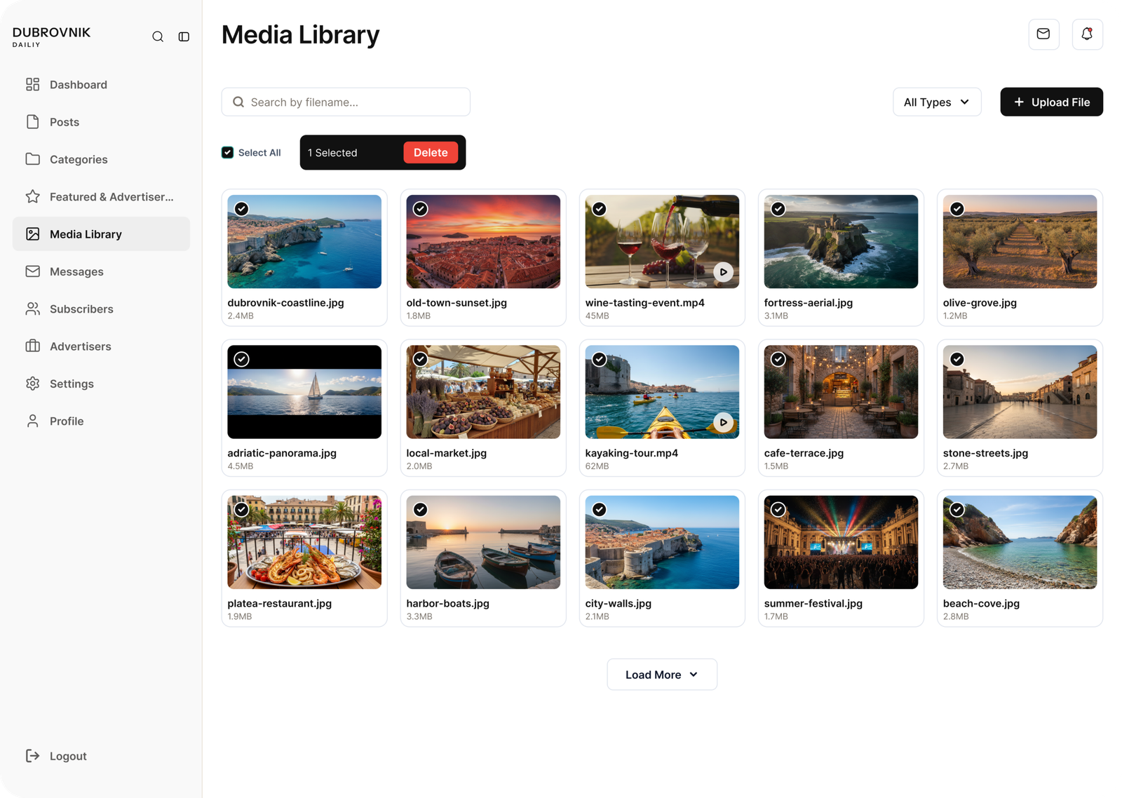Click the Posts document icon
The width and height of the screenshot is (1122, 798).
tap(33, 122)
